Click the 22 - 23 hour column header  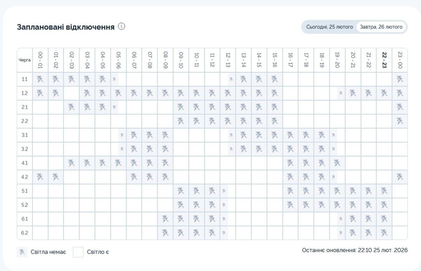pos(384,60)
